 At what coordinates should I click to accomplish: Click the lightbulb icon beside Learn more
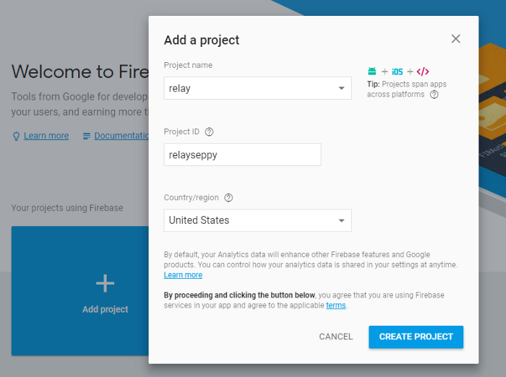pyautogui.click(x=16, y=136)
